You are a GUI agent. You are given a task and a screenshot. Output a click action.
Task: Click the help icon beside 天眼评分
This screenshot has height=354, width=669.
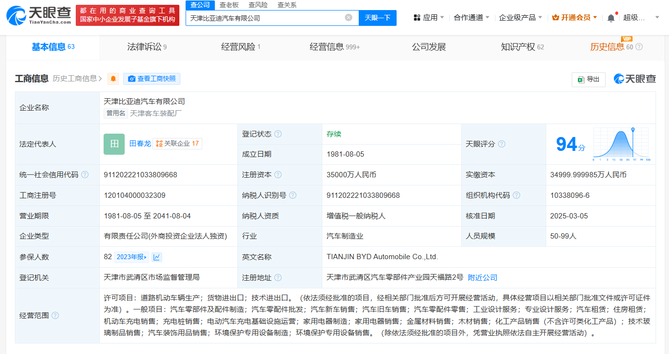[x=502, y=144]
